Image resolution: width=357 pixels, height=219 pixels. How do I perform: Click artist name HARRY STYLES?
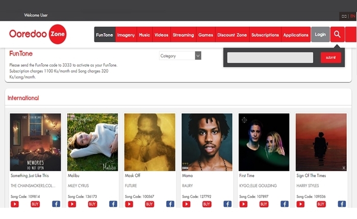308,185
